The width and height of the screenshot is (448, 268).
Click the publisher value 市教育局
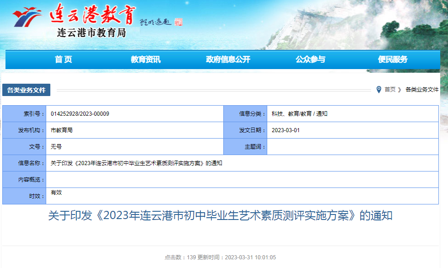coord(61,130)
